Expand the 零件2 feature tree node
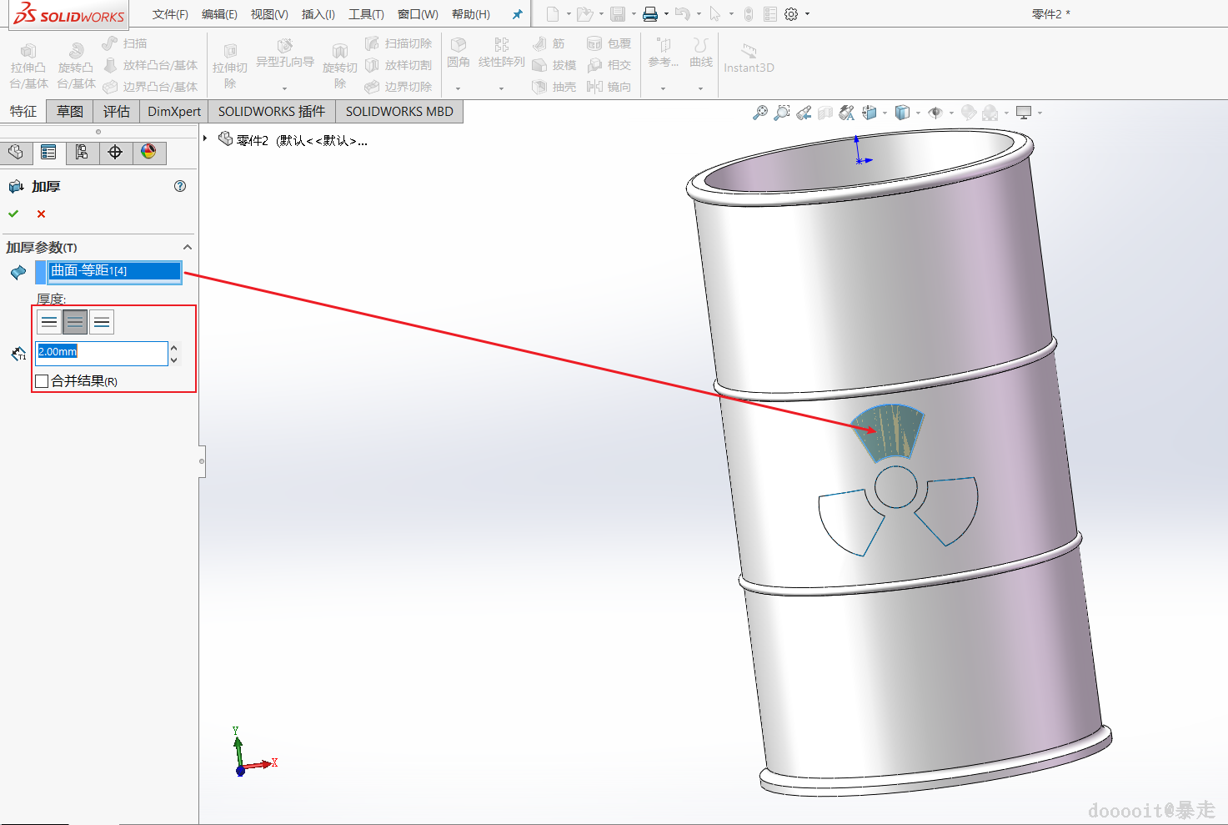The height and width of the screenshot is (825, 1228). click(x=205, y=138)
